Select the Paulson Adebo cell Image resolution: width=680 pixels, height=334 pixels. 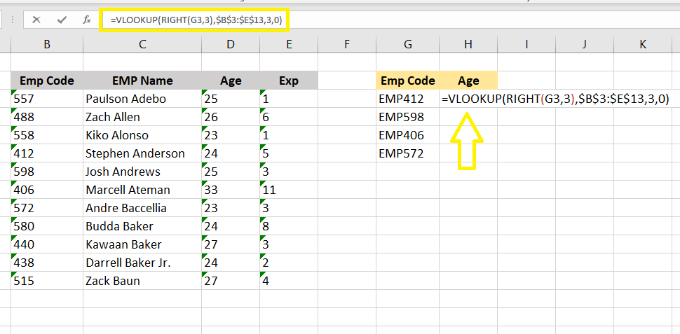tap(142, 99)
